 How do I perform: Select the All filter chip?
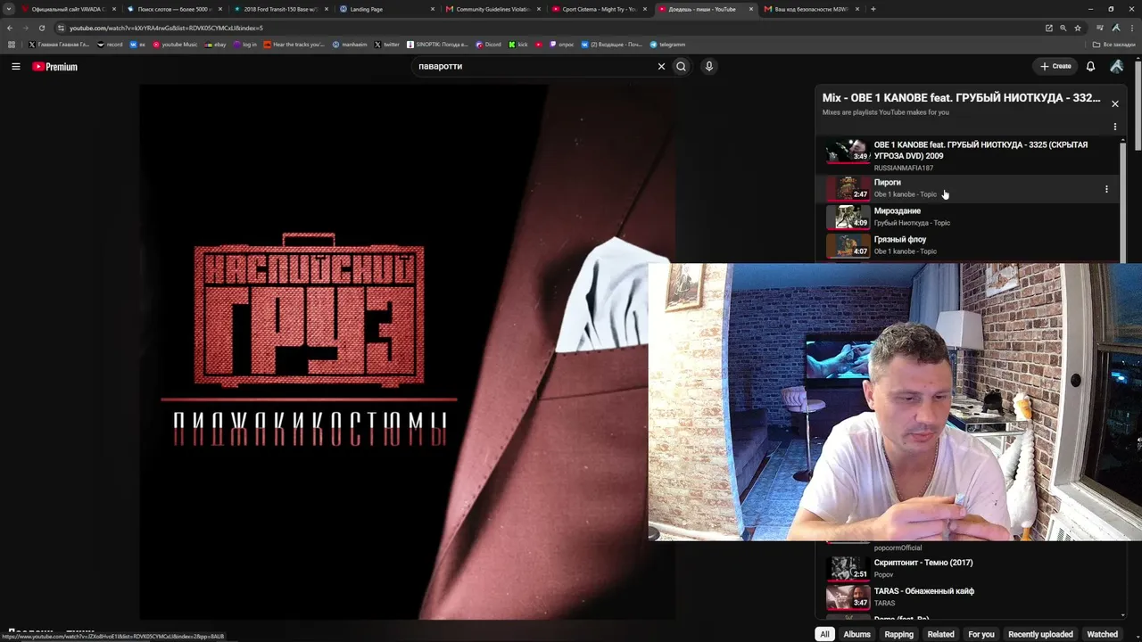coord(824,634)
